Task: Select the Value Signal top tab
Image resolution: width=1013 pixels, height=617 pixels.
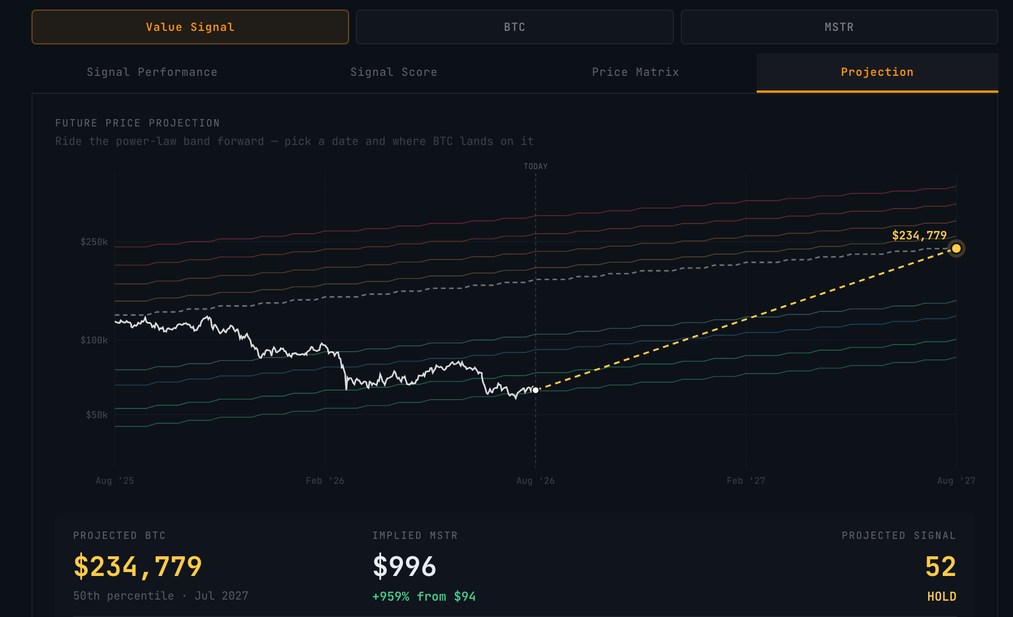Action: (190, 27)
